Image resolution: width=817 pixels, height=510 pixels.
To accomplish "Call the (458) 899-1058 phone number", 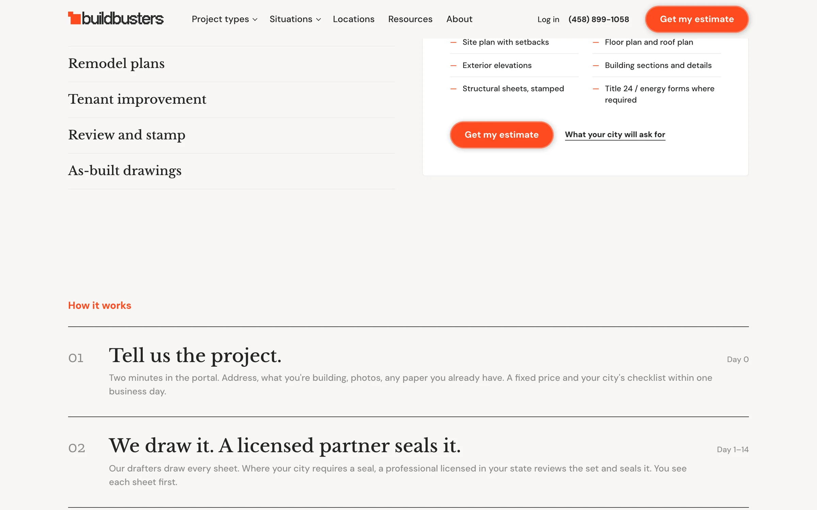I will pos(598,19).
